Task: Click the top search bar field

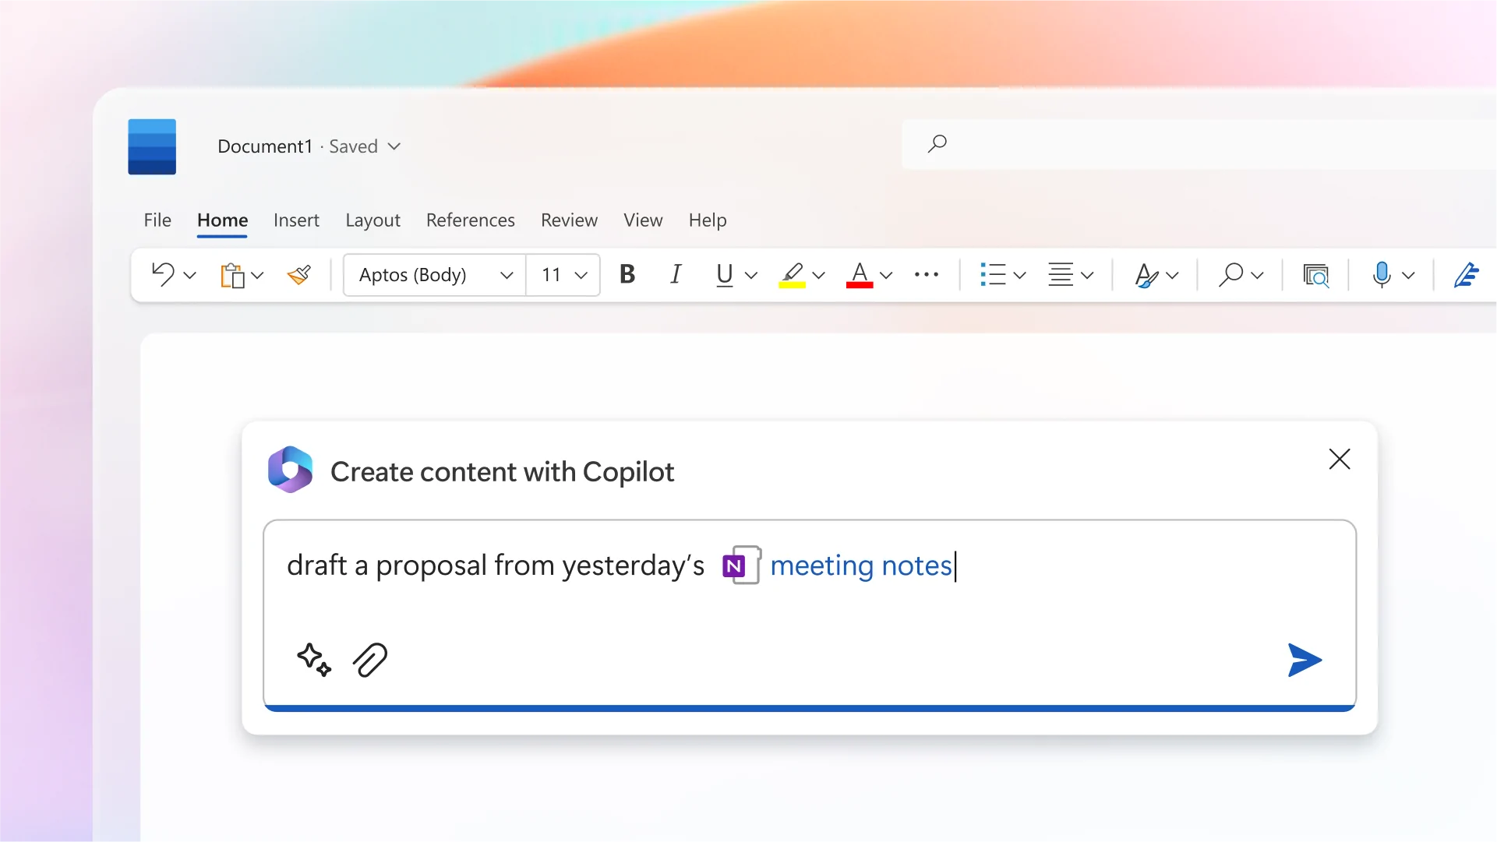Action: click(x=1199, y=144)
